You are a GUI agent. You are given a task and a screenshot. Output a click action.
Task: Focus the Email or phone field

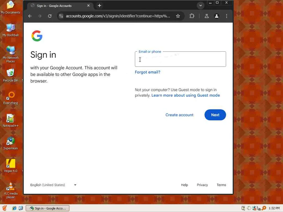click(x=180, y=59)
